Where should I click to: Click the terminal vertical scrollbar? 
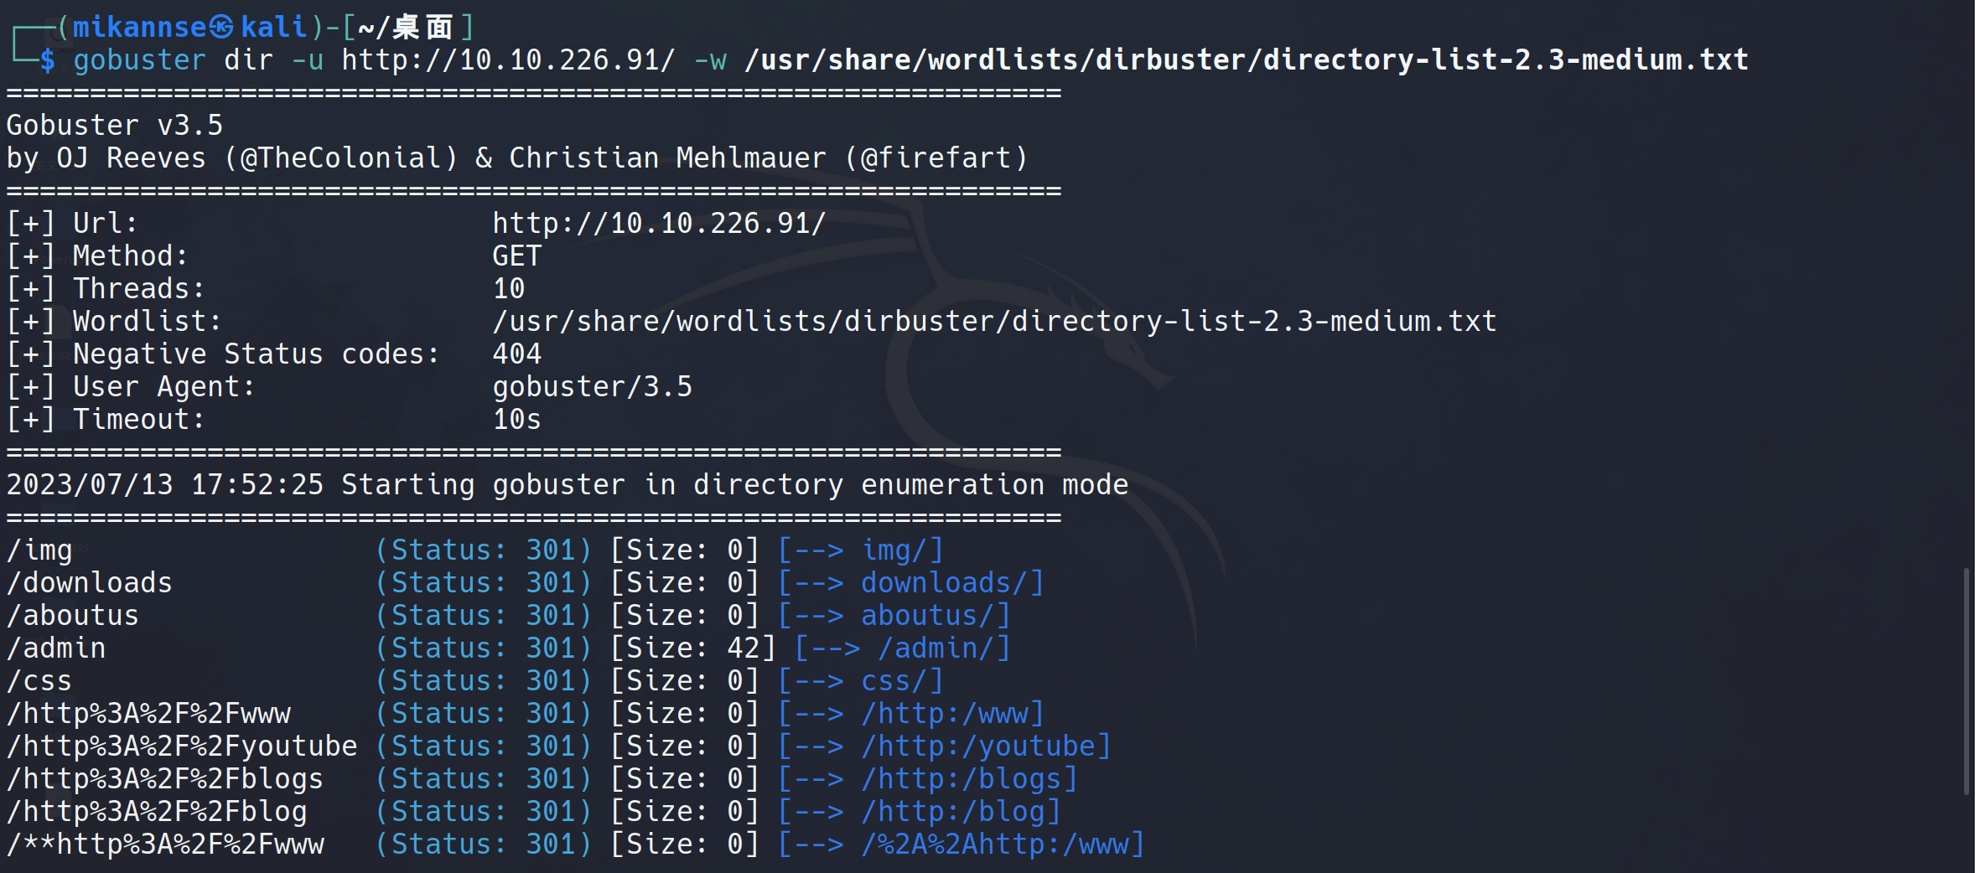coord(1966,680)
